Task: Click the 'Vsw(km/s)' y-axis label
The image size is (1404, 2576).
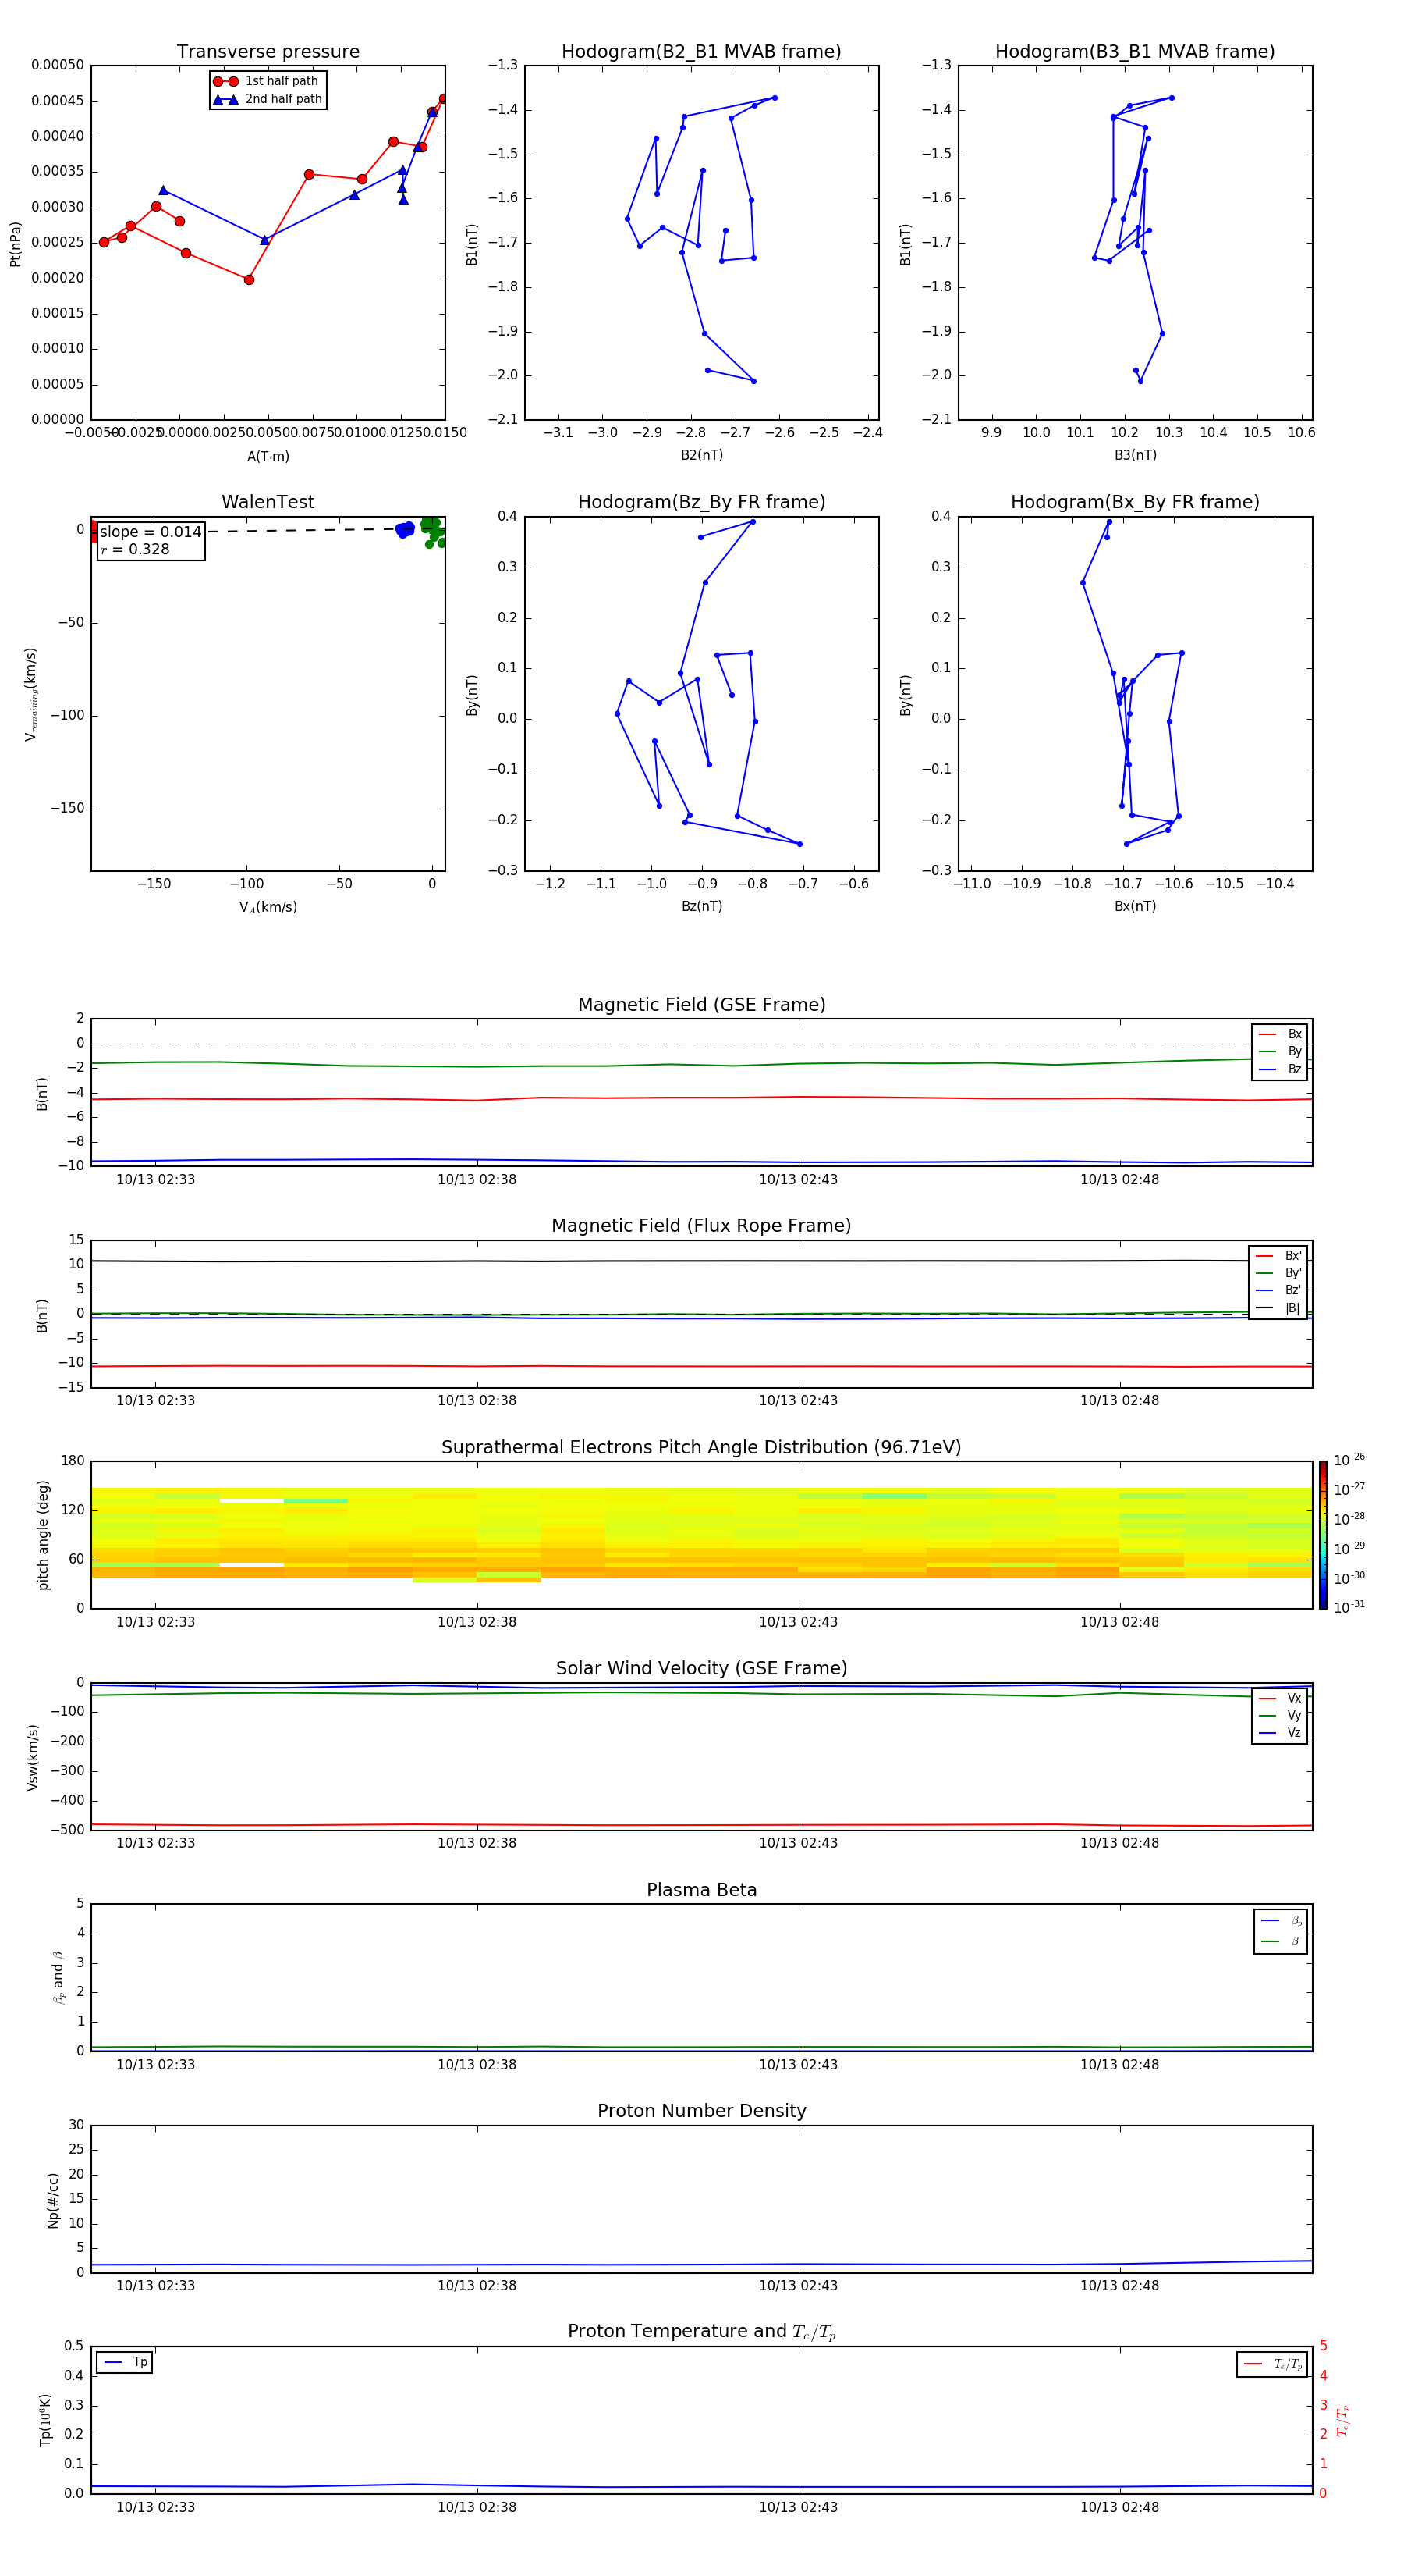Action: click(32, 1756)
